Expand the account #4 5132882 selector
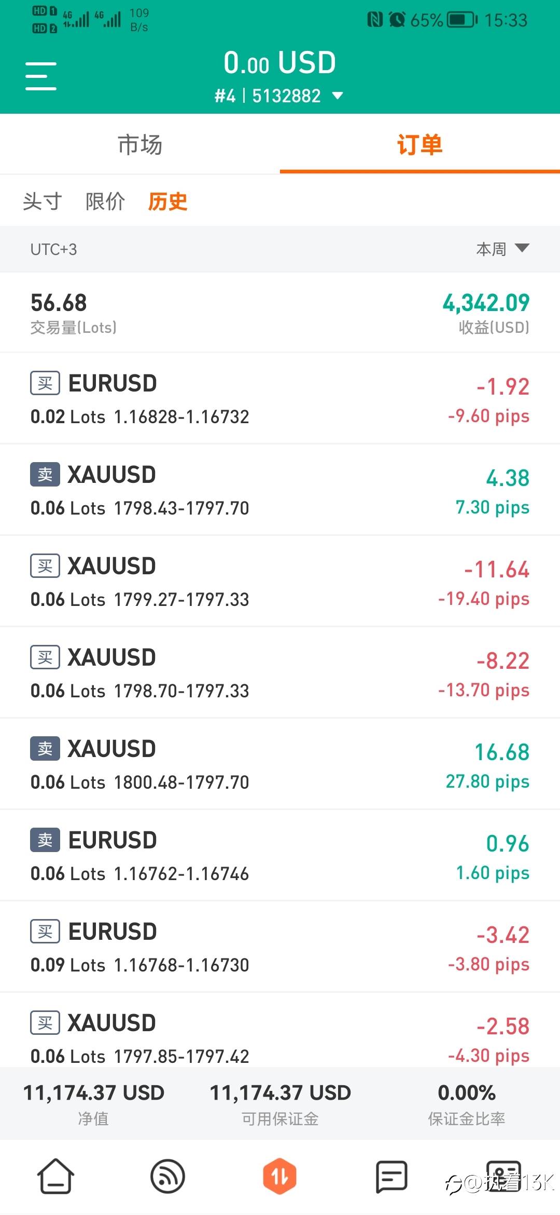This screenshot has width=560, height=1215. coord(279,96)
